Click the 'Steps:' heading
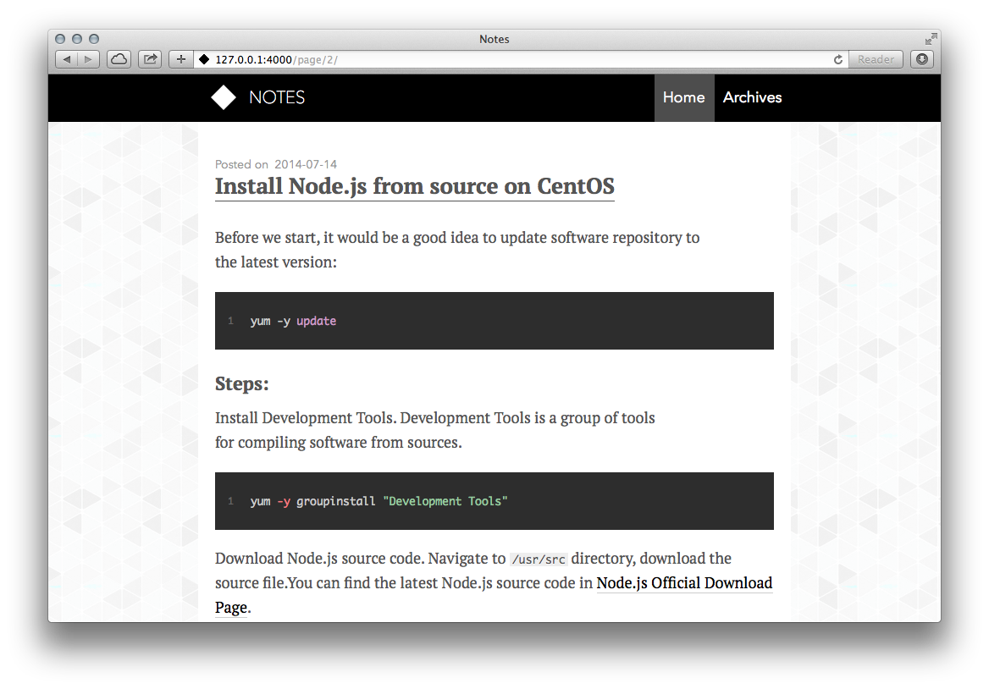989x689 pixels. pyautogui.click(x=241, y=383)
